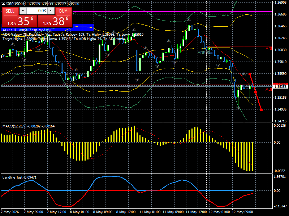Collapse the one-click trading panel triangle
Viewport: 289px width, 216px height.
click(x=4, y=4)
